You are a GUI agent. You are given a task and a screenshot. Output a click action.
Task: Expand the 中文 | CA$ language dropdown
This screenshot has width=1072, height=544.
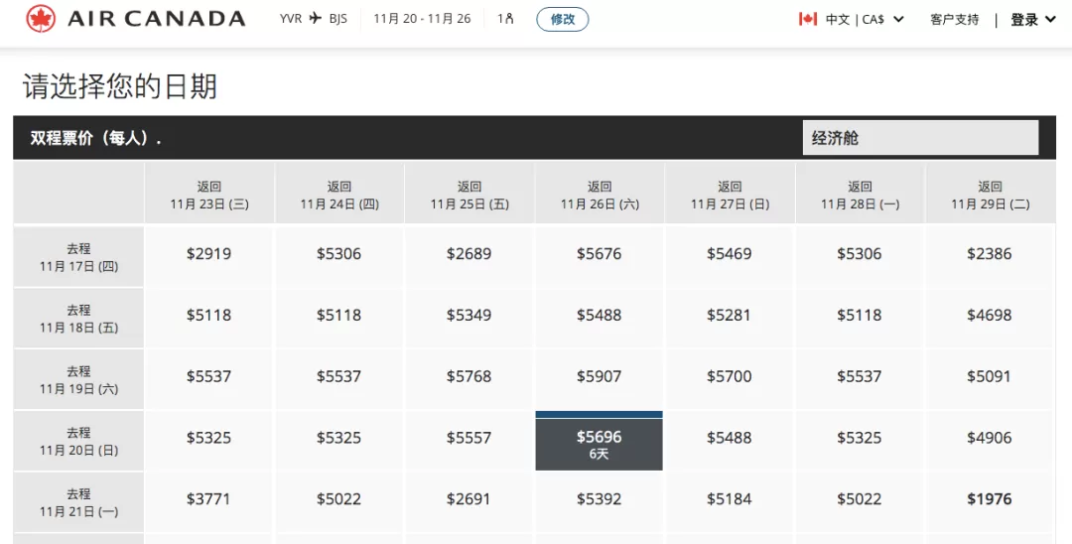tap(865, 19)
